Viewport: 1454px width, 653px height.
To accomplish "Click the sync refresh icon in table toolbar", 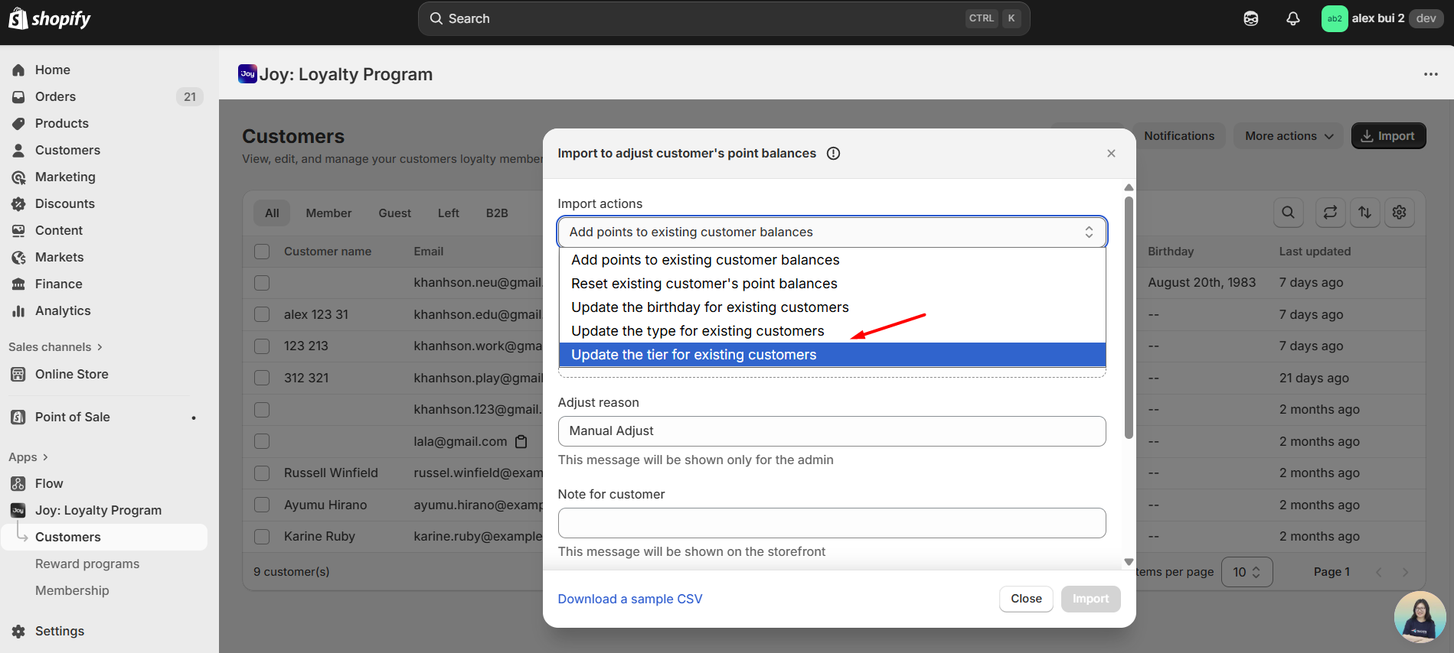I will [x=1330, y=213].
